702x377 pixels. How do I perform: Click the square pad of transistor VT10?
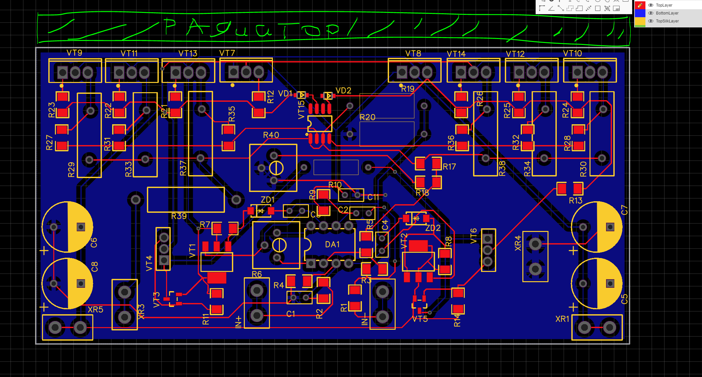pos(577,72)
